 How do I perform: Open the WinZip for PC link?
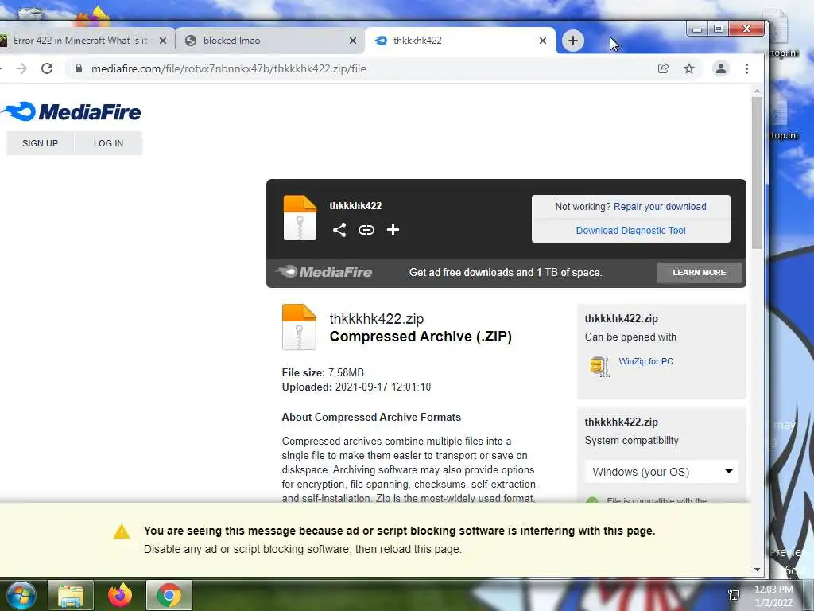tap(645, 362)
